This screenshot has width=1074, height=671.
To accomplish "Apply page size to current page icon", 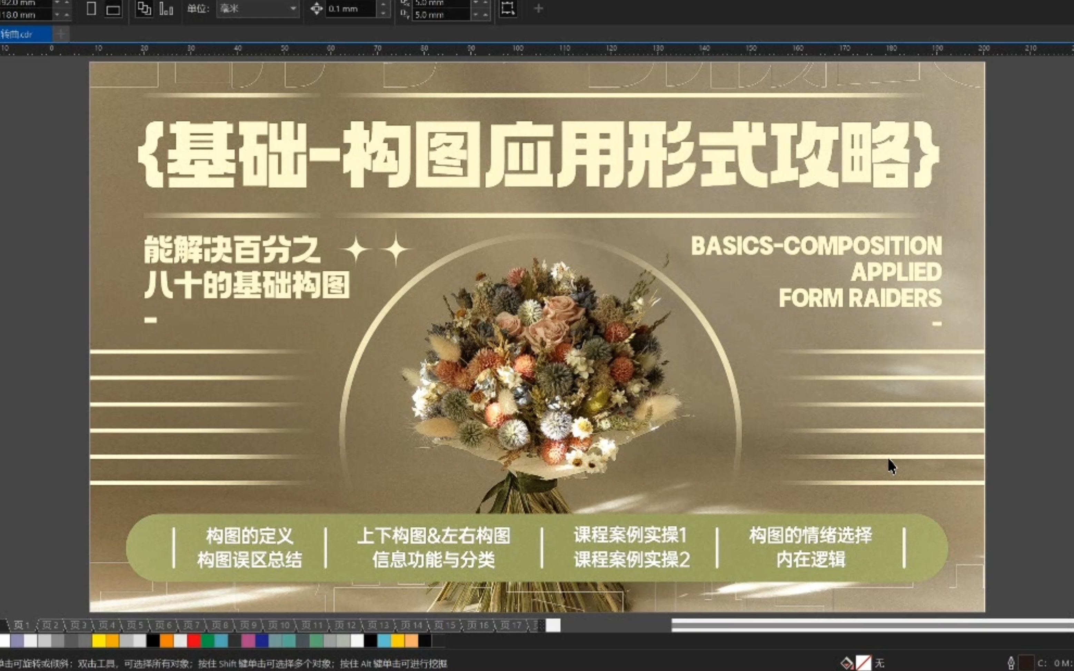I will (x=166, y=9).
